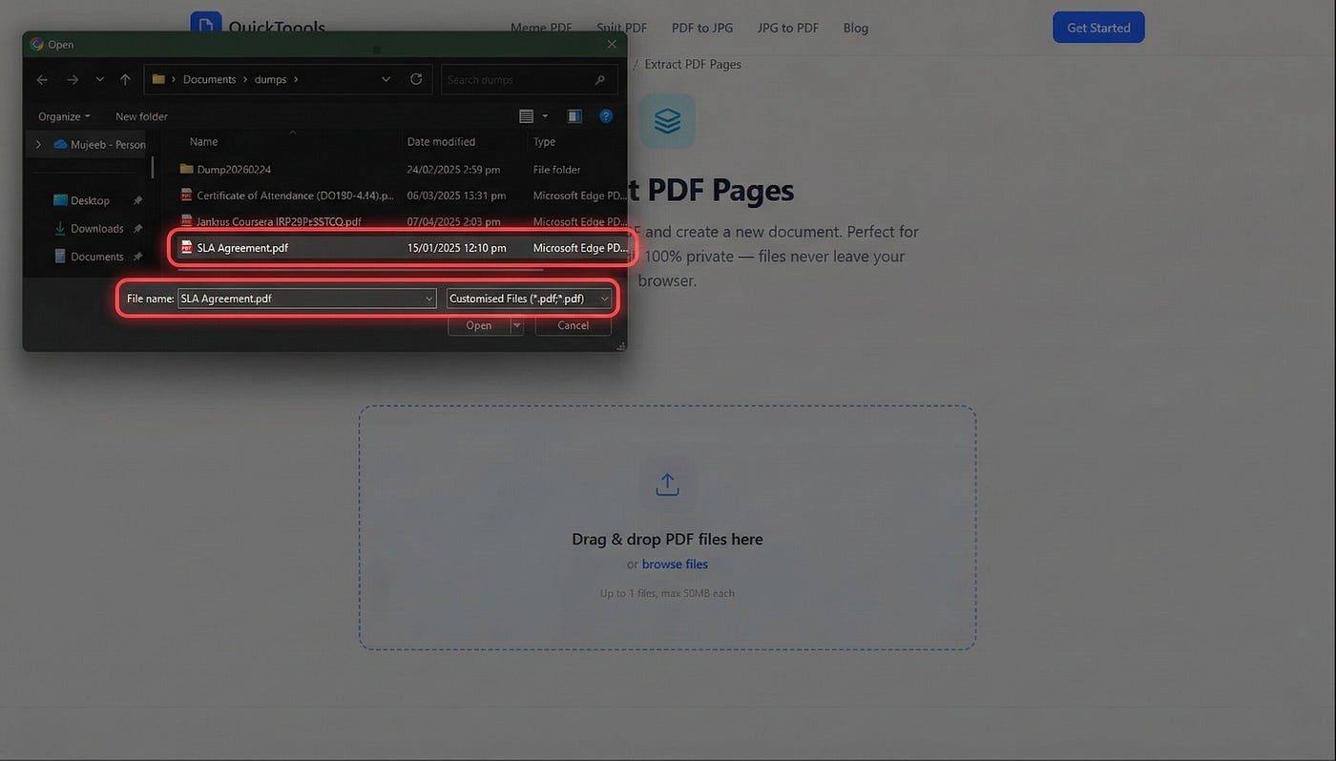
Task: Unpin Documents using its pin icon
Action: pos(137,257)
